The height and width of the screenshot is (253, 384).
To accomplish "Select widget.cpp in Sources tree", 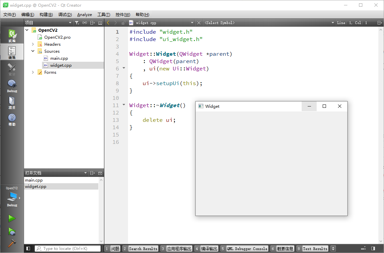I will pyautogui.click(x=61, y=65).
